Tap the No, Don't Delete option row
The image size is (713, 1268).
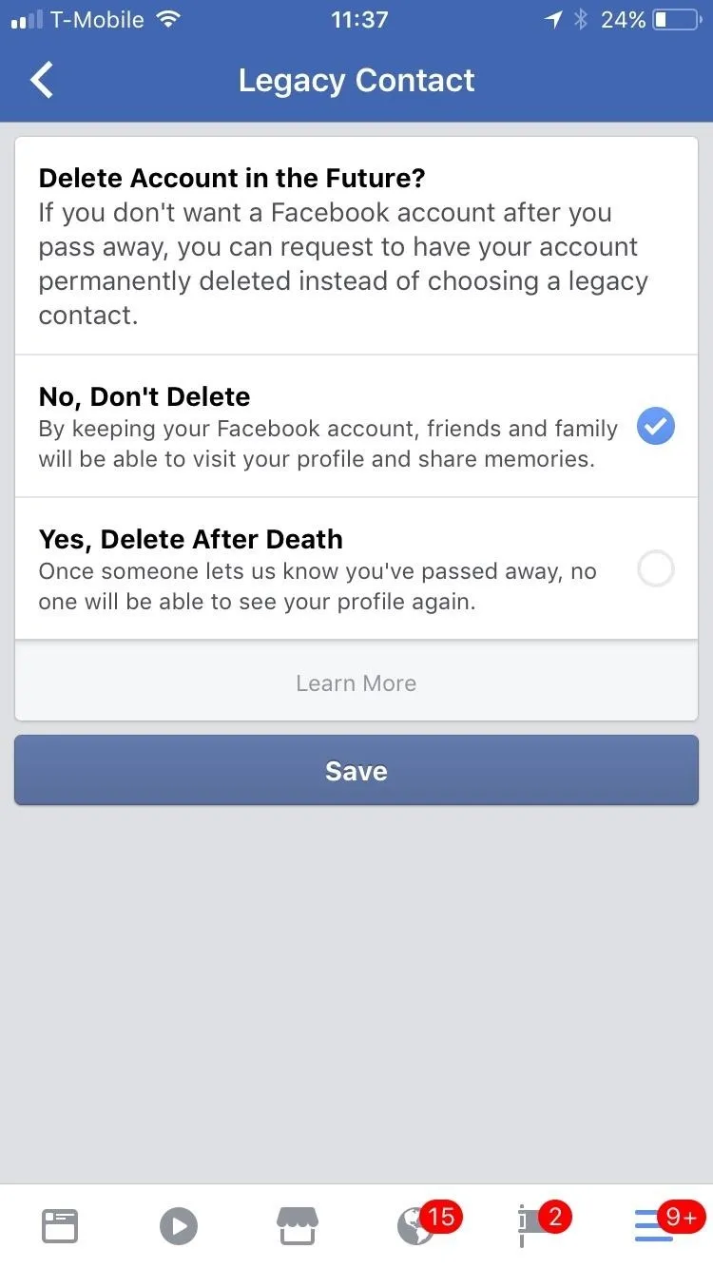coord(356,426)
